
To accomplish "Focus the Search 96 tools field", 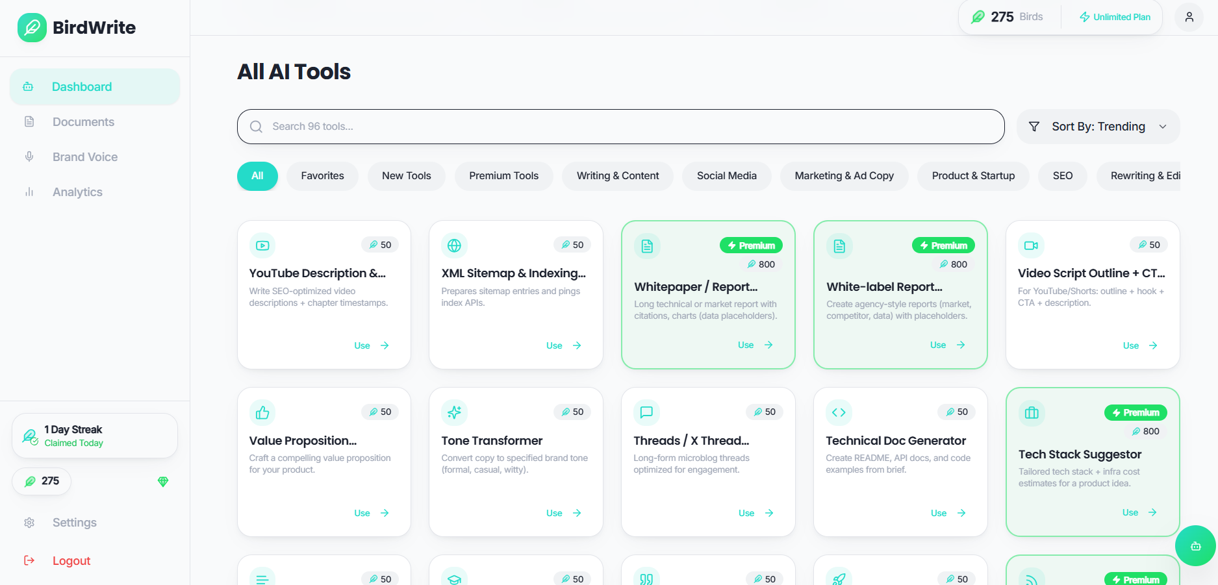I will click(620, 127).
